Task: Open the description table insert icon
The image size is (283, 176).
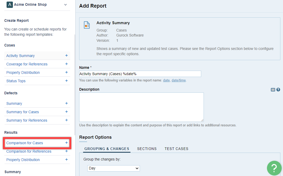Action: coord(273,90)
